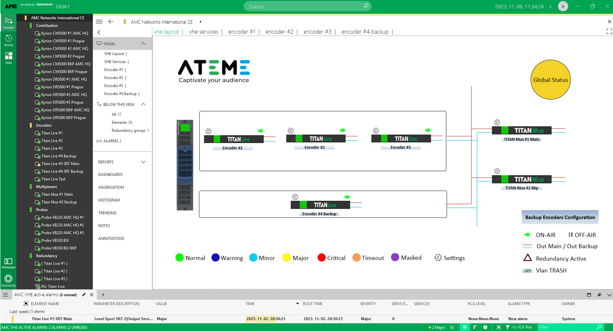Open the Workspace sidebar icon

coord(8,263)
